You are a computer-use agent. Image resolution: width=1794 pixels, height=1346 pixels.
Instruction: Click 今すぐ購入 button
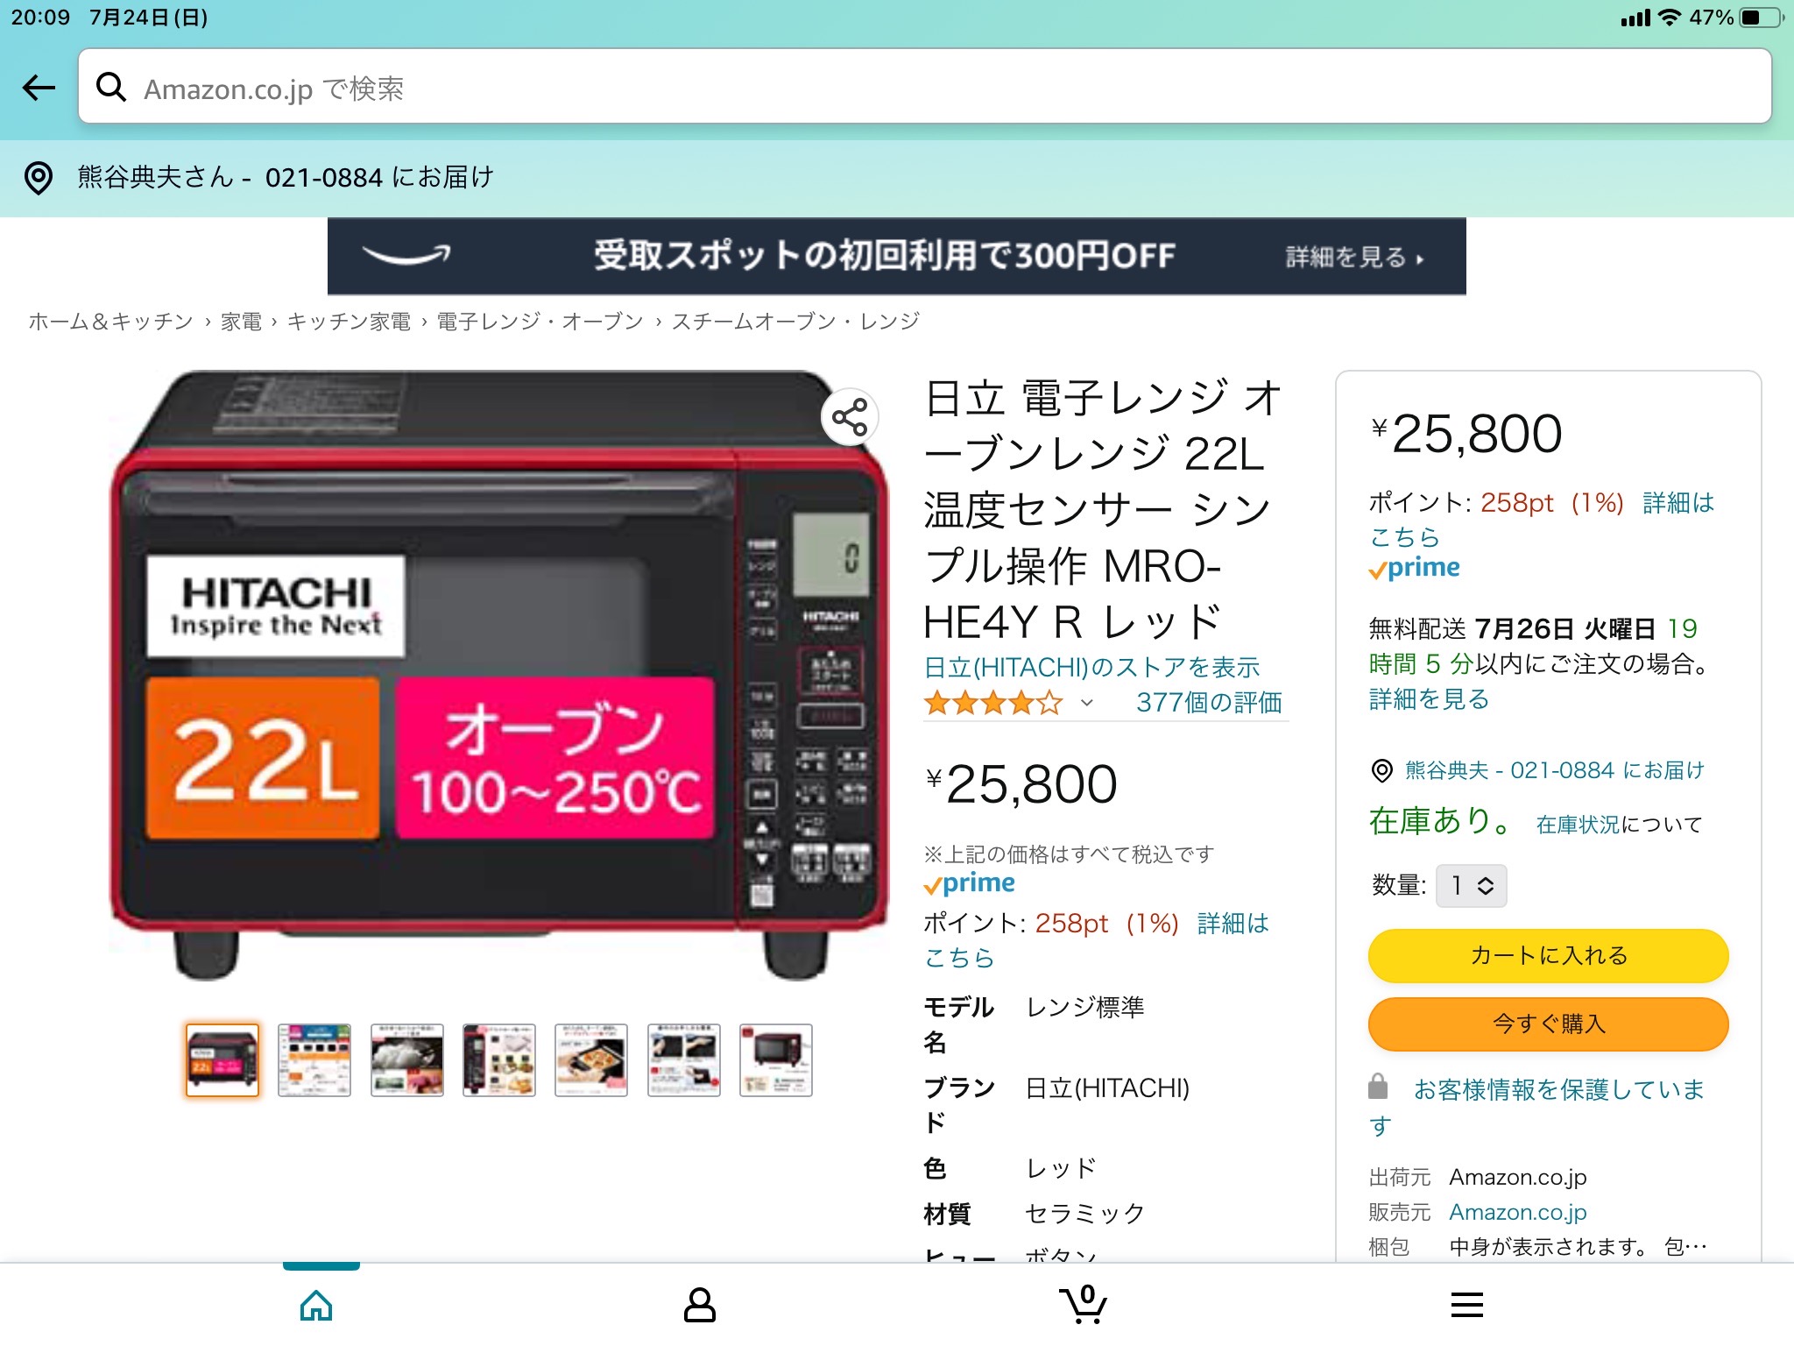pyautogui.click(x=1548, y=1024)
